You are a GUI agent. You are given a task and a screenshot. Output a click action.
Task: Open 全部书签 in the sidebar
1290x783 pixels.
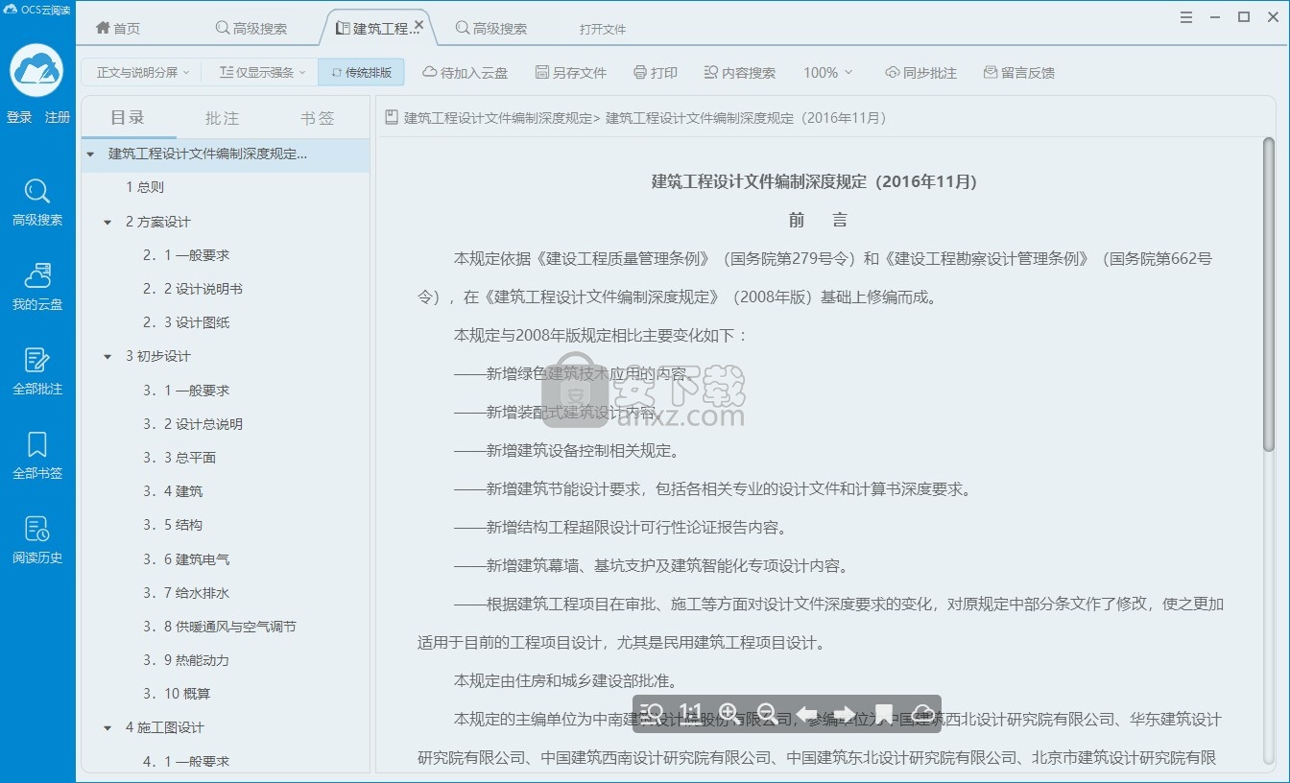pos(37,456)
